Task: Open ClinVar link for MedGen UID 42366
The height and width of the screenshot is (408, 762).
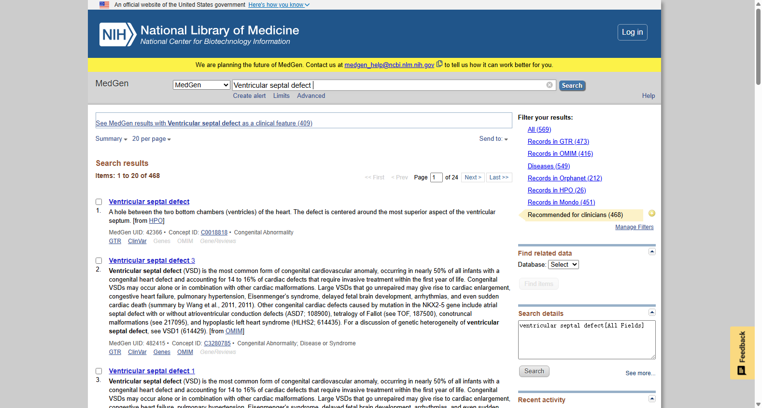Action: 137,241
